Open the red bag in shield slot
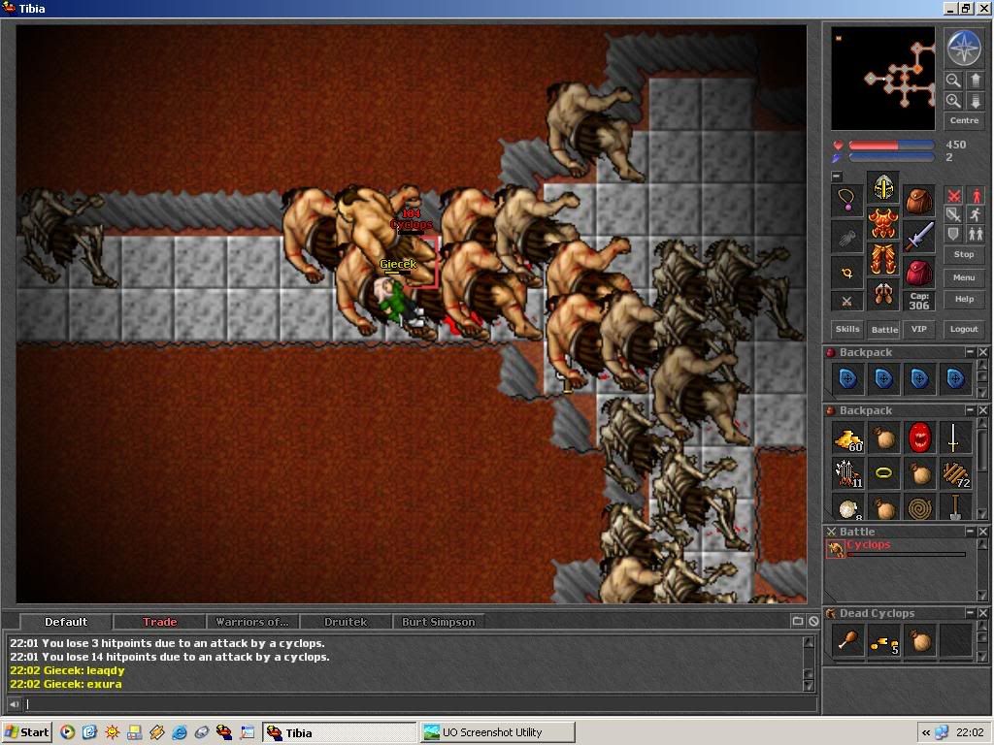The width and height of the screenshot is (994, 745). pos(918,273)
